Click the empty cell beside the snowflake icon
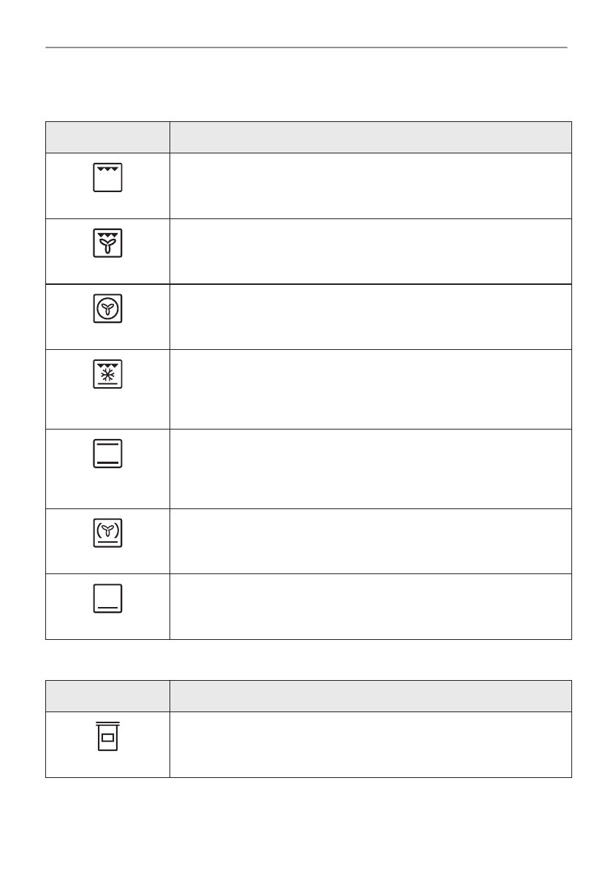 click(x=370, y=389)
